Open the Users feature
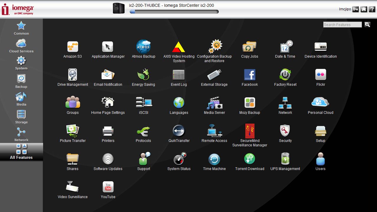This screenshot has width=377, height=212. [x=321, y=162]
